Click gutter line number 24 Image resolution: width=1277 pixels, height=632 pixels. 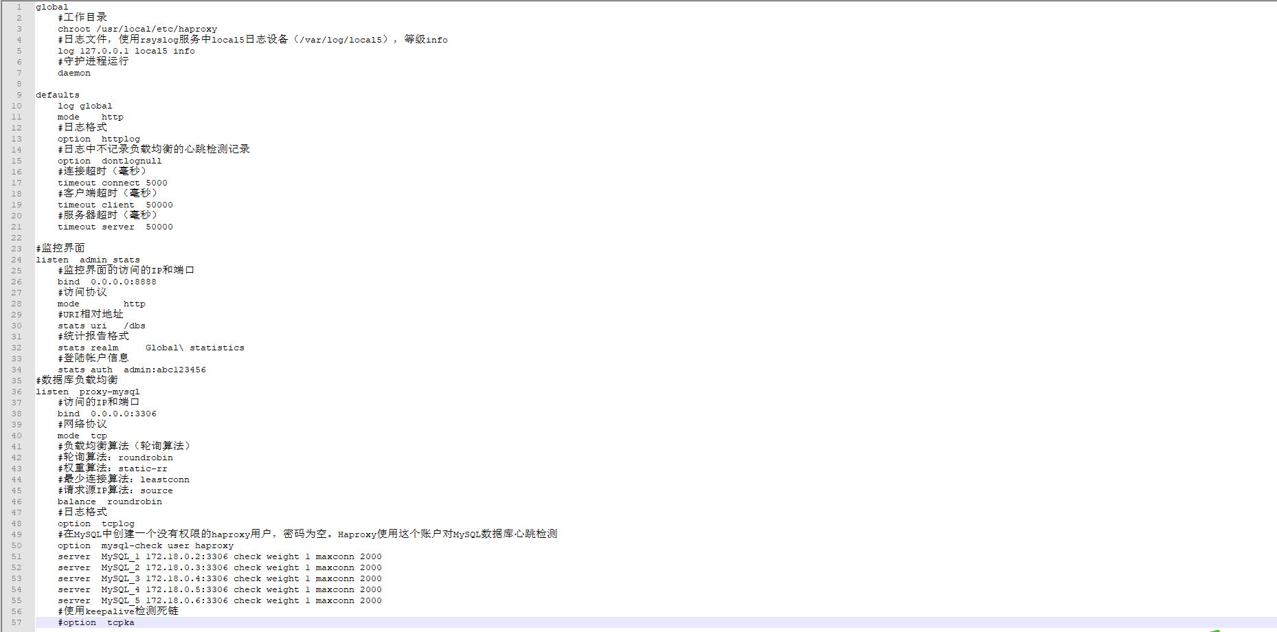pos(16,260)
